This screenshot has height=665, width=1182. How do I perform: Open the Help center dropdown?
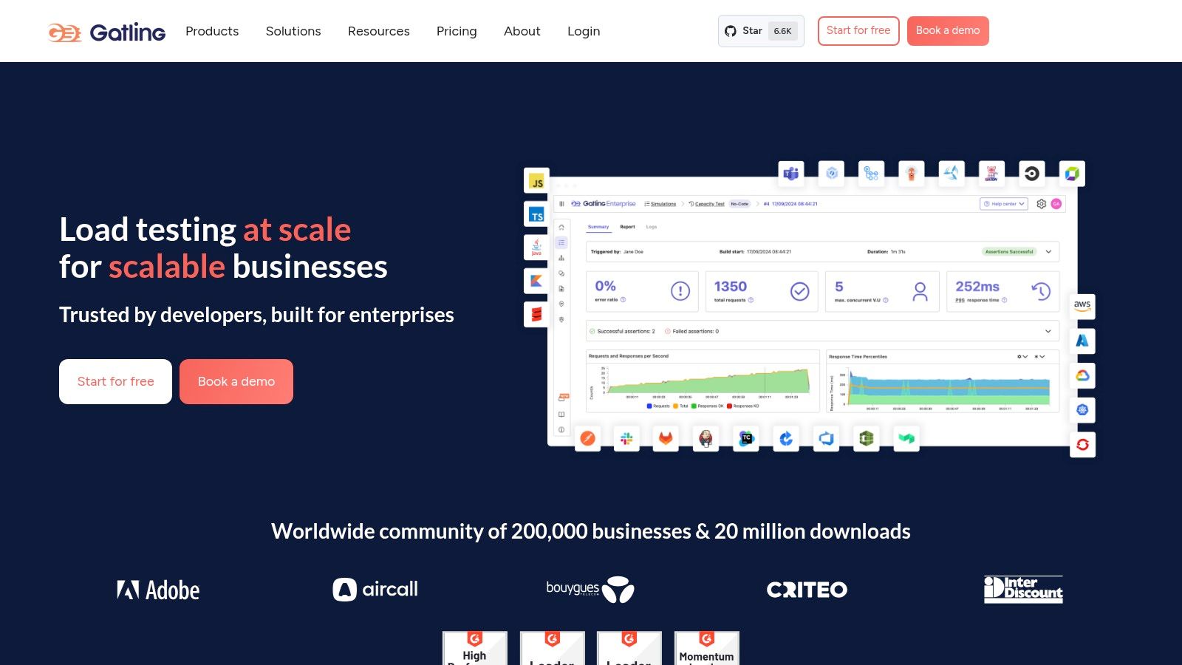1003,203
